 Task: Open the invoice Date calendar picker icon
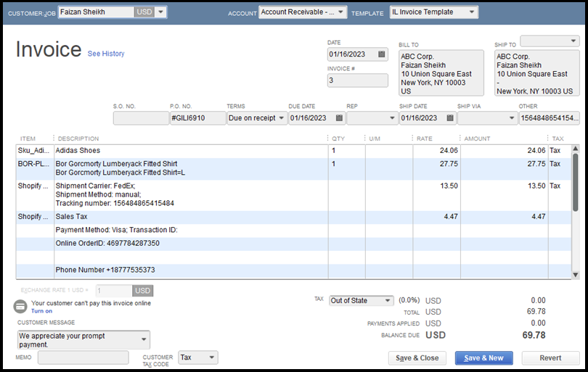(x=382, y=54)
